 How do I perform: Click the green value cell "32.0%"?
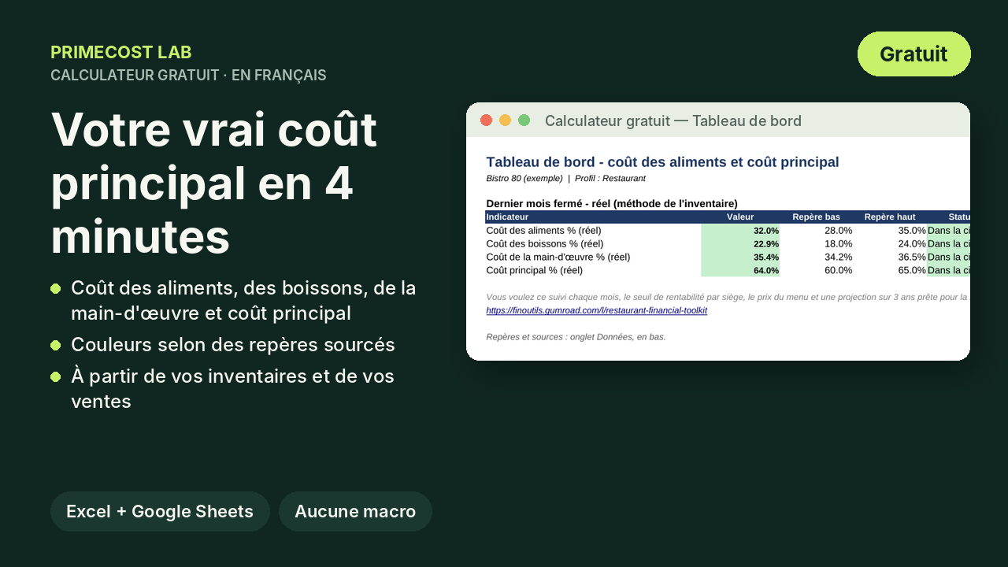click(x=740, y=231)
